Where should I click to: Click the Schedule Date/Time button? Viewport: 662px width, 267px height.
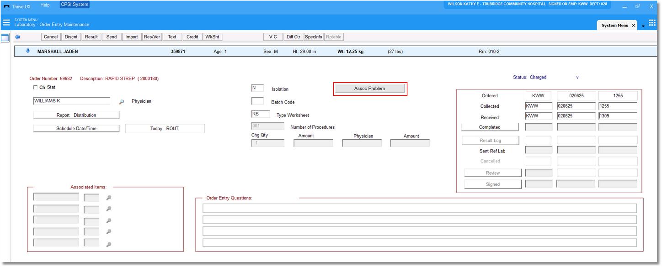tap(76, 128)
